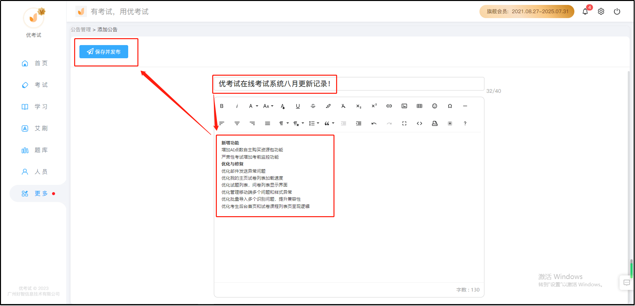
Task: Open 考试 in sidebar
Action: point(35,85)
